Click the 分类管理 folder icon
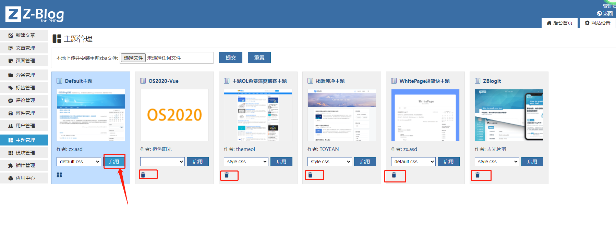 (11, 75)
